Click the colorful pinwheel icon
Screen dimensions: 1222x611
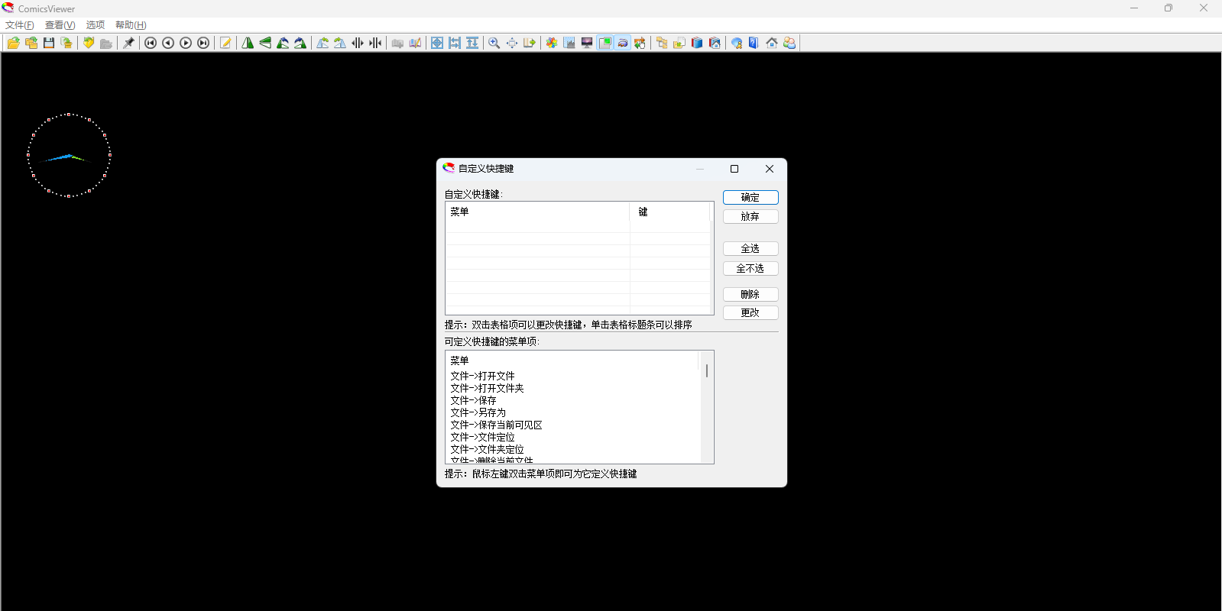[x=551, y=43]
